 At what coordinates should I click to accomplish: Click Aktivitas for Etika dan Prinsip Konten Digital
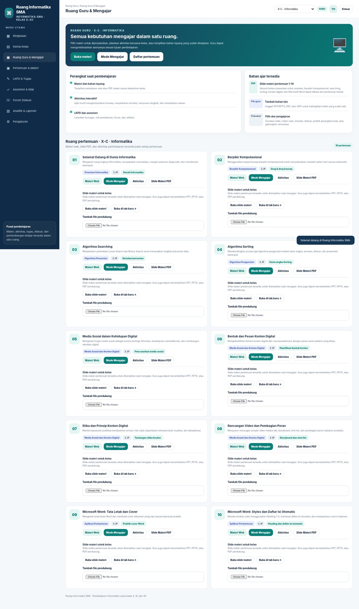point(138,447)
